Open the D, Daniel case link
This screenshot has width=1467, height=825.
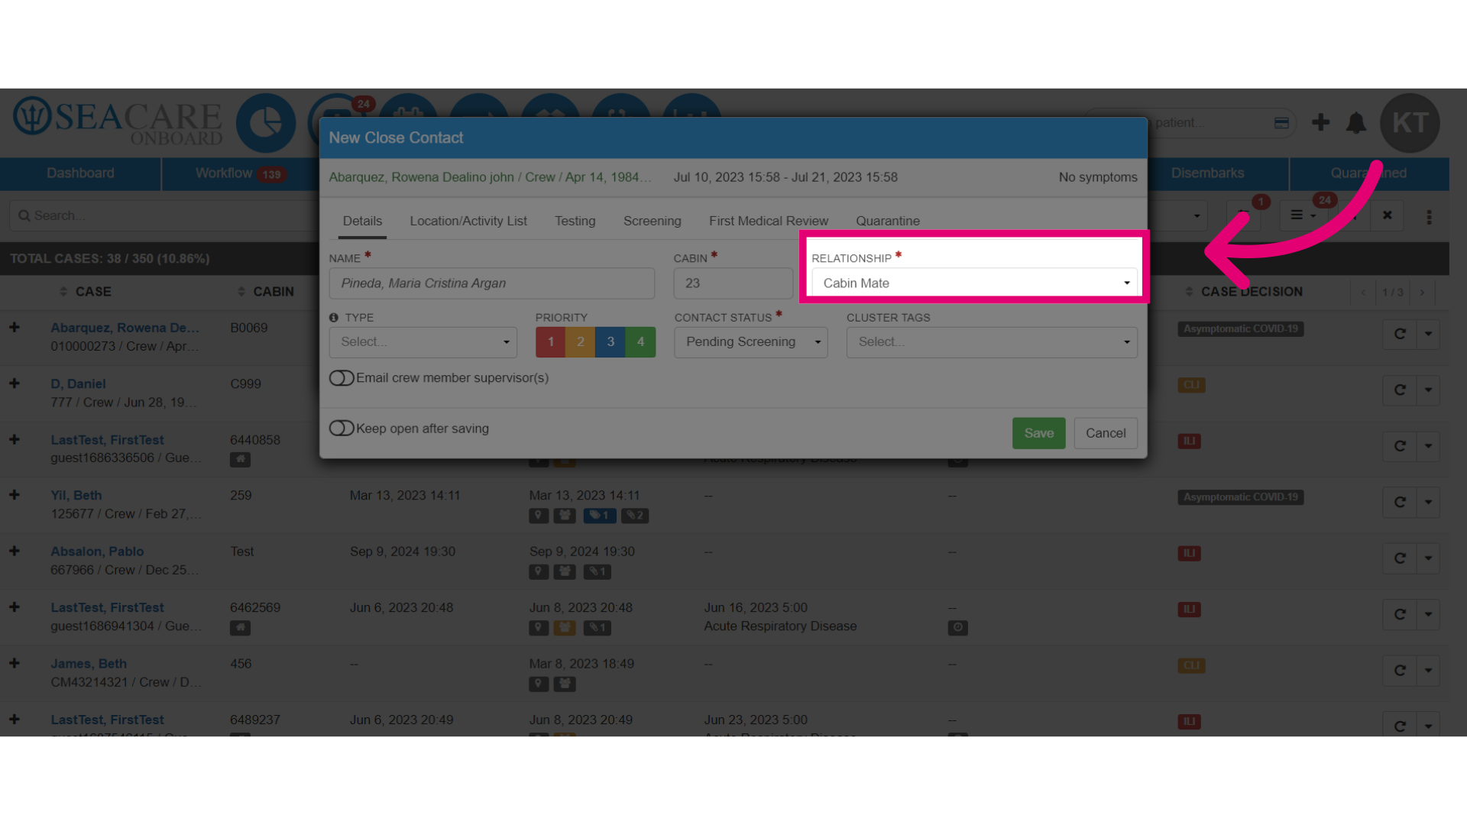tap(78, 383)
